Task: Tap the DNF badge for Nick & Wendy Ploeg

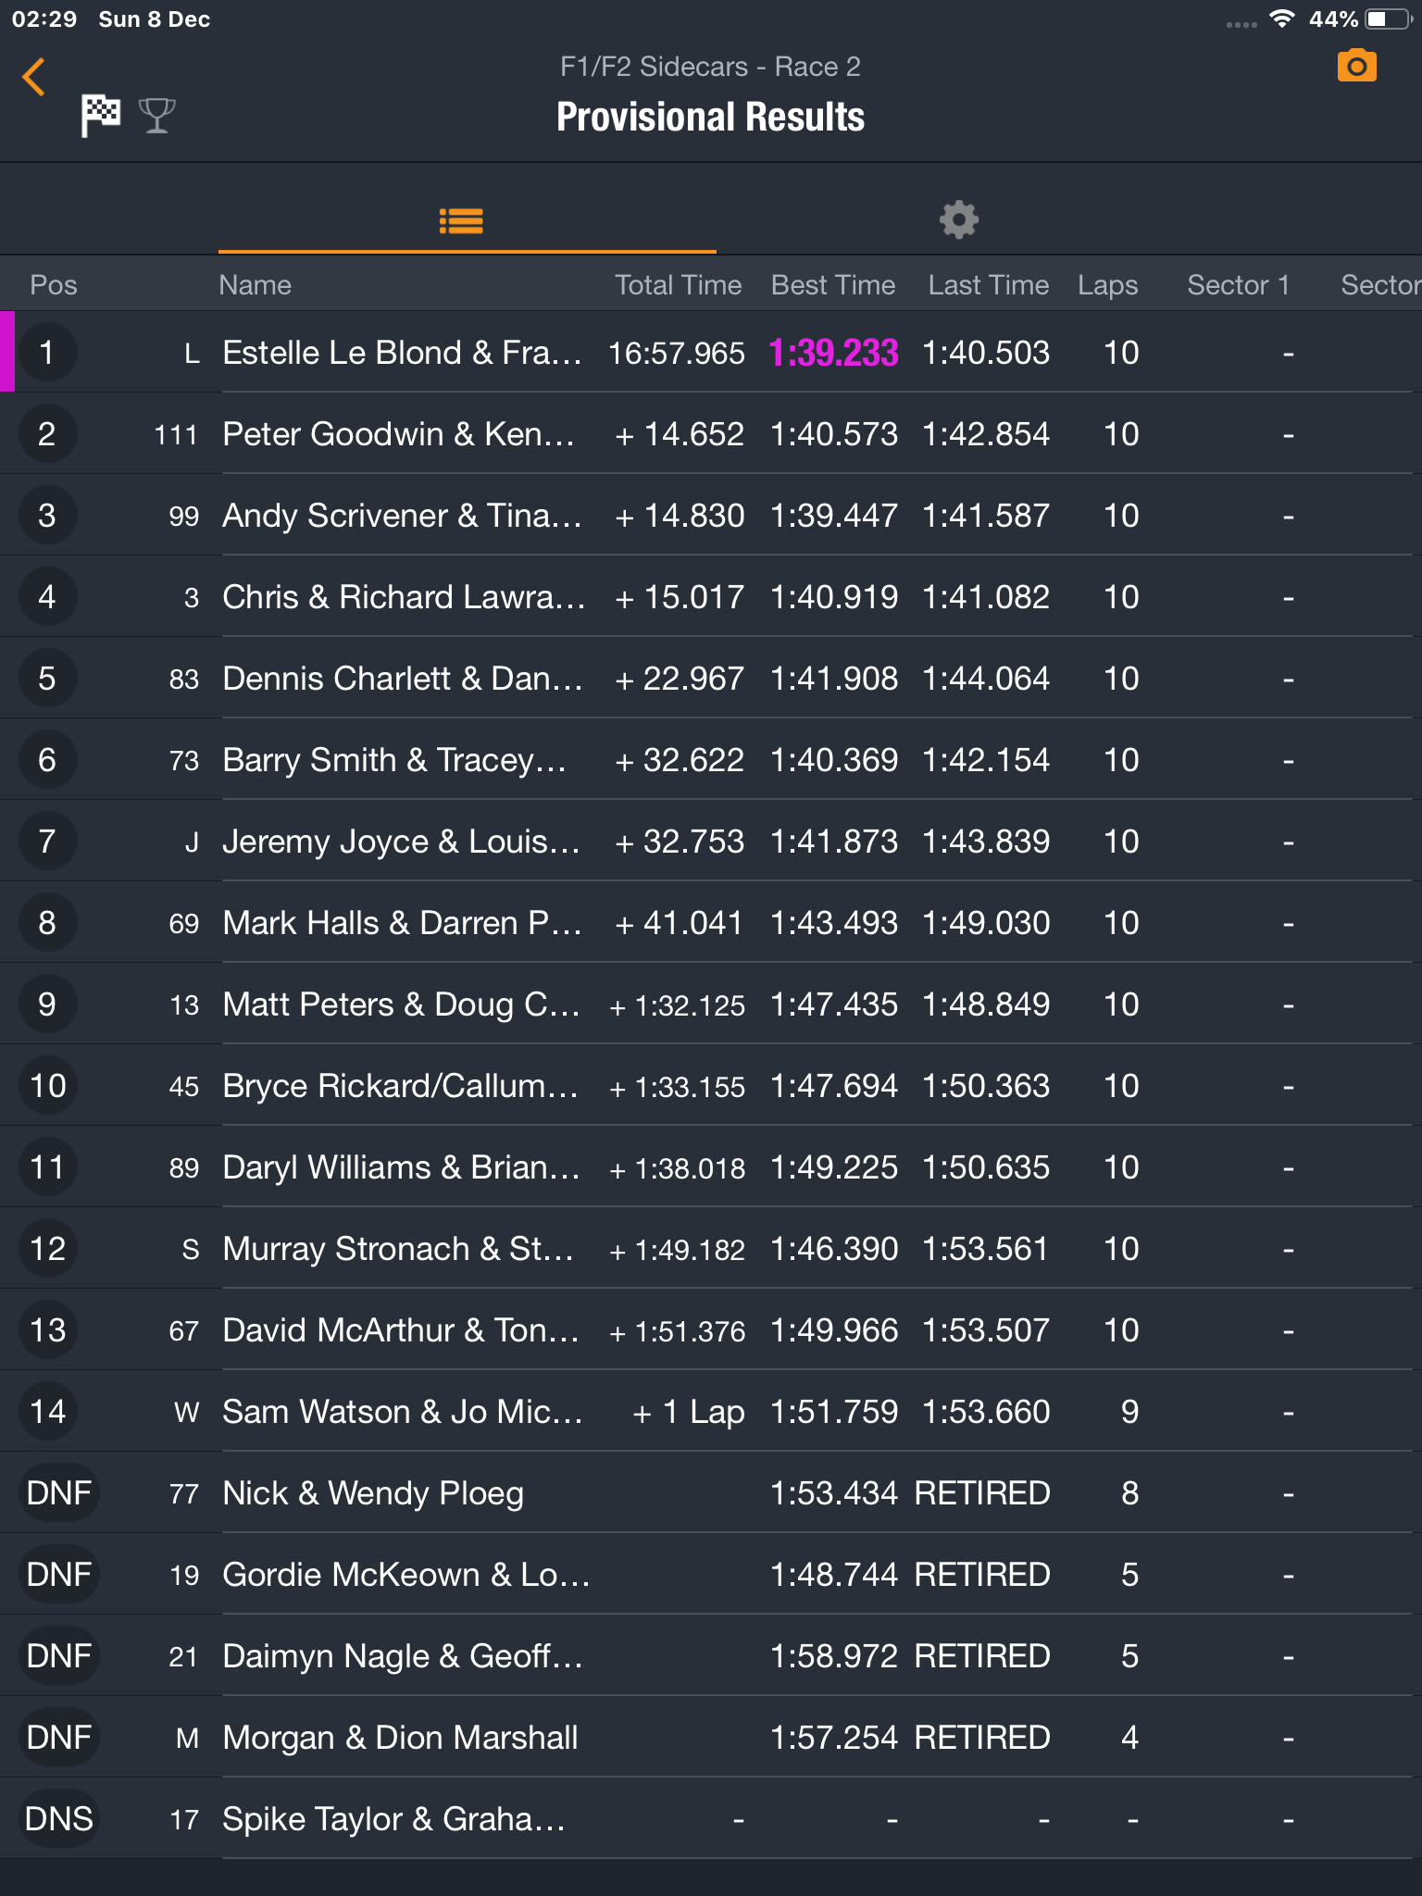Action: point(58,1492)
